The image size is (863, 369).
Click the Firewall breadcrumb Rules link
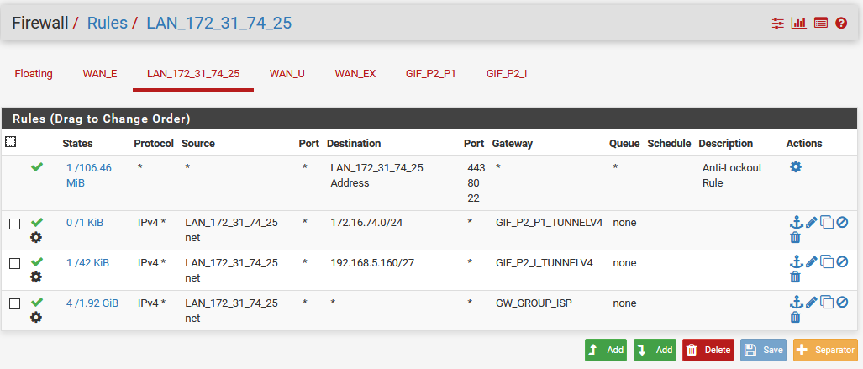[107, 23]
